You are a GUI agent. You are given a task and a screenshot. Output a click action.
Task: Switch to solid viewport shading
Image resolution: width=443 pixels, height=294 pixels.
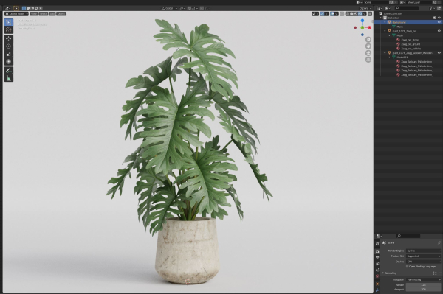(351, 14)
